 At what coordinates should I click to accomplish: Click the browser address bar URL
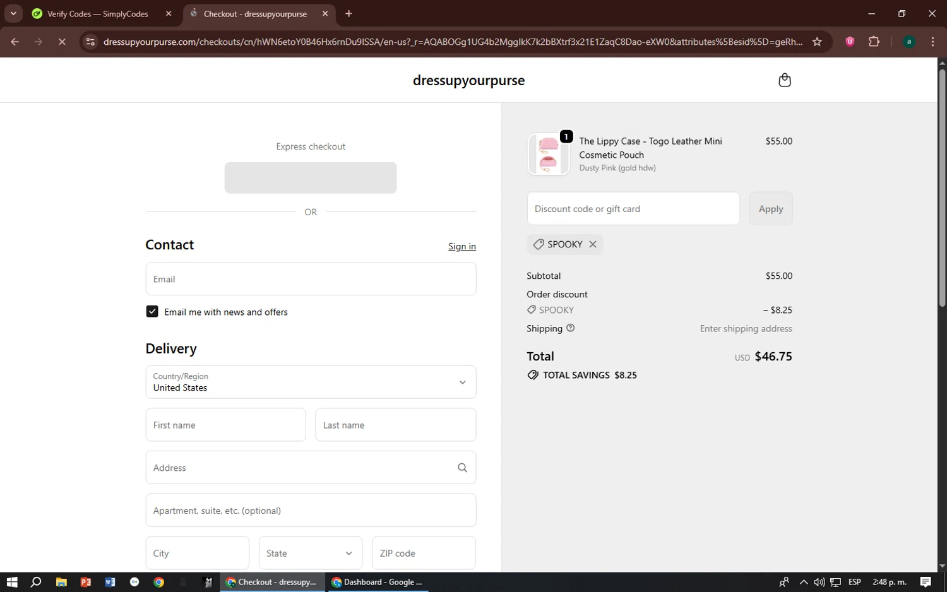point(453,42)
